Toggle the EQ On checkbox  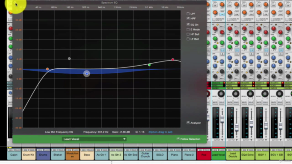[188, 25]
